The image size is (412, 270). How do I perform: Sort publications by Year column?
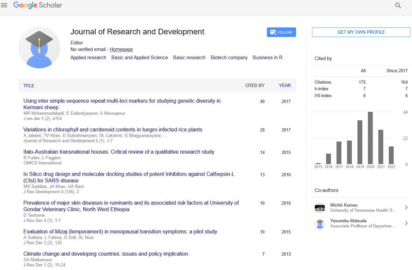[x=285, y=85]
